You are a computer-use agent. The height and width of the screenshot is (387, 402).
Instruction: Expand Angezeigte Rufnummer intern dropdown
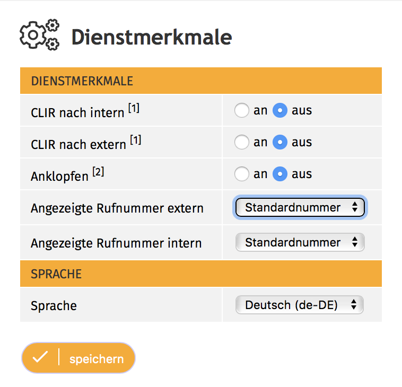[300, 243]
